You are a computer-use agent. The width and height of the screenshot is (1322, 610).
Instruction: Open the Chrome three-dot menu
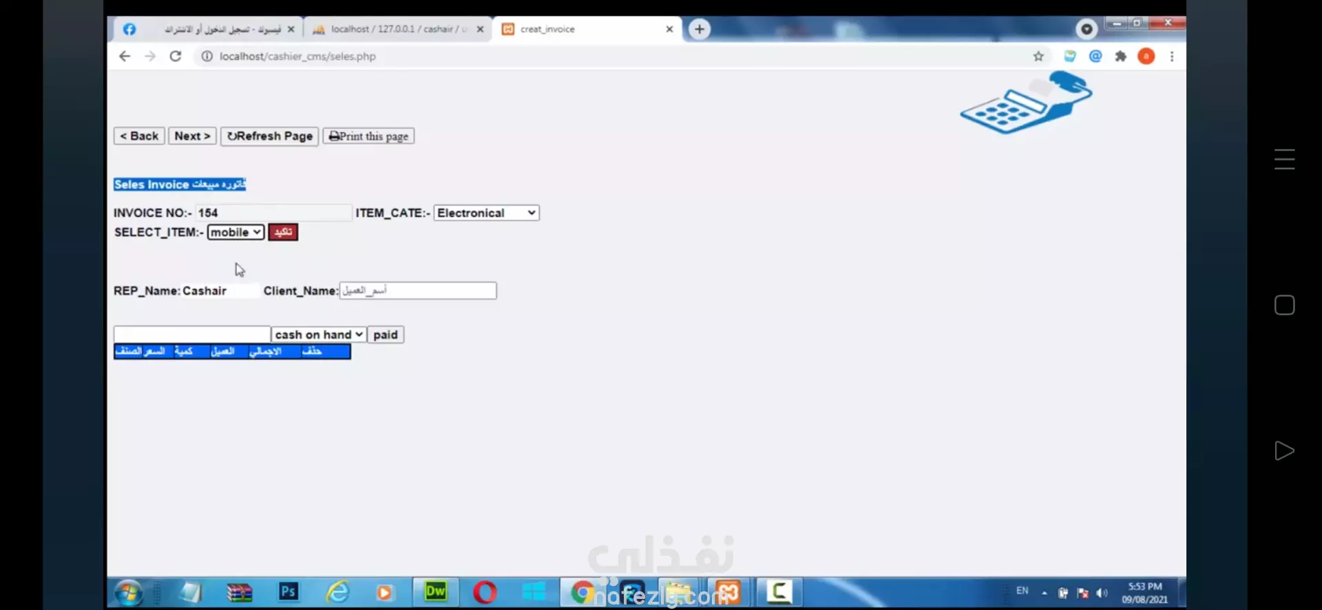pos(1172,56)
